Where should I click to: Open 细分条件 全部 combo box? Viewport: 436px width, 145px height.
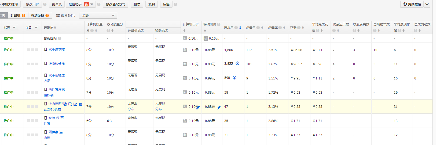98,16
